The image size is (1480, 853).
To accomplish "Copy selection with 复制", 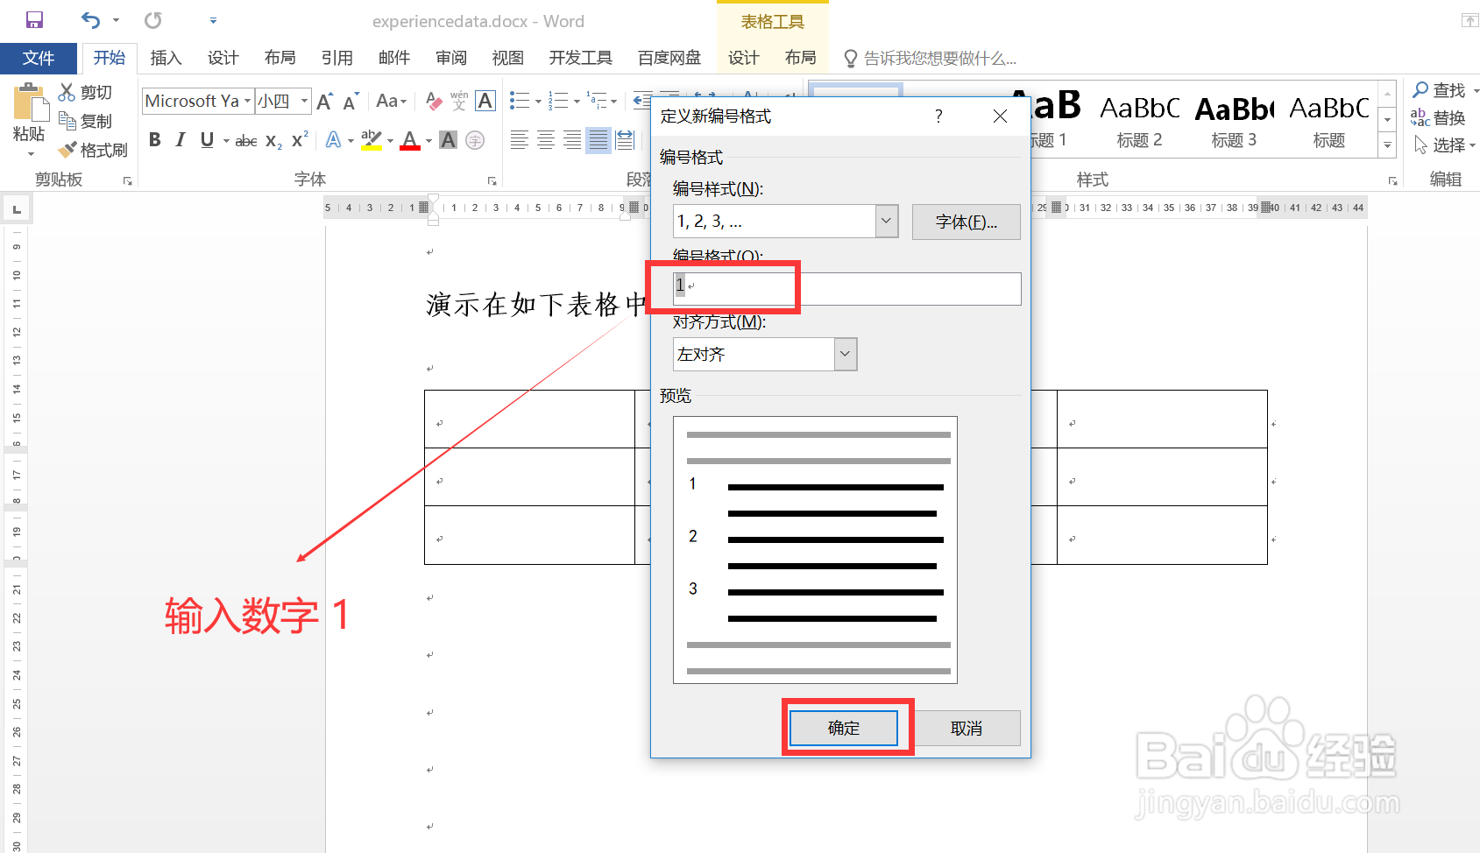I will click(85, 121).
